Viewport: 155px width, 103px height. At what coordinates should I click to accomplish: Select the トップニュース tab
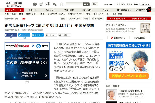(x=14, y=10)
